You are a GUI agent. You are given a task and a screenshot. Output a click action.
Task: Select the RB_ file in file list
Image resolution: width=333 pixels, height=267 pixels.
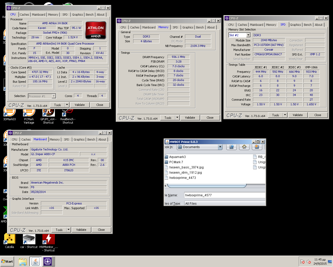pos(259,157)
